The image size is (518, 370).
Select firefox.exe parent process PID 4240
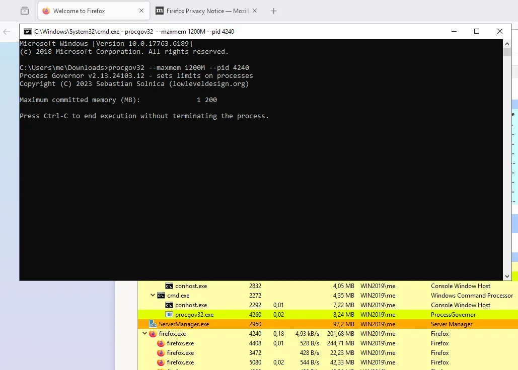pos(328,334)
